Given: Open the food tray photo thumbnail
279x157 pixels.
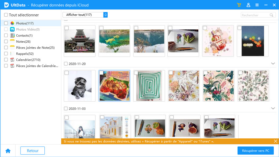Looking at the screenshot, I should 115,86.
